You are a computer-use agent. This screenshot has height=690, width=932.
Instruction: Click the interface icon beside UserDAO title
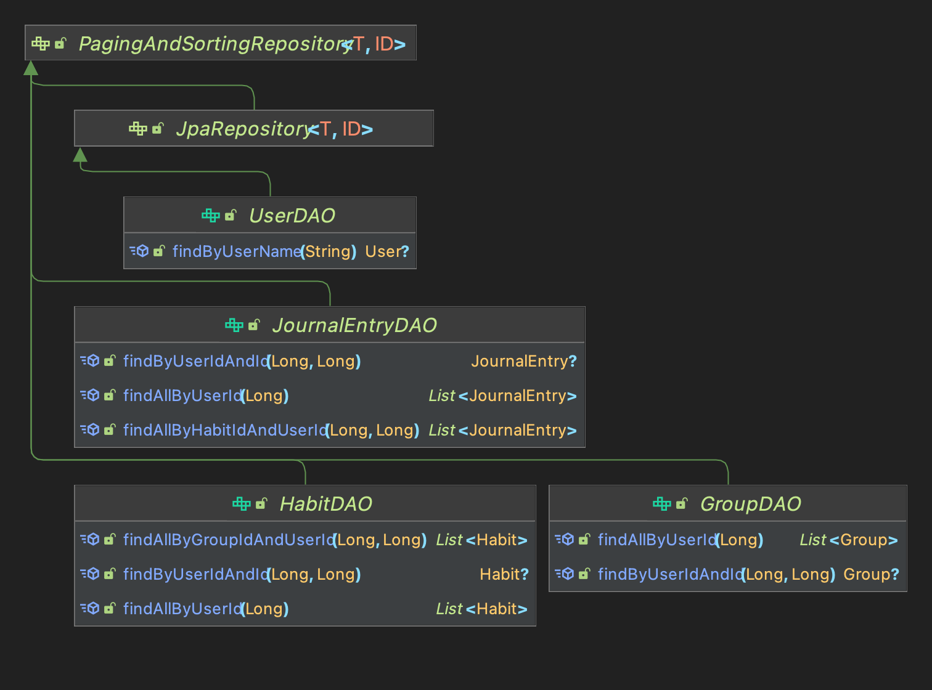click(x=211, y=215)
